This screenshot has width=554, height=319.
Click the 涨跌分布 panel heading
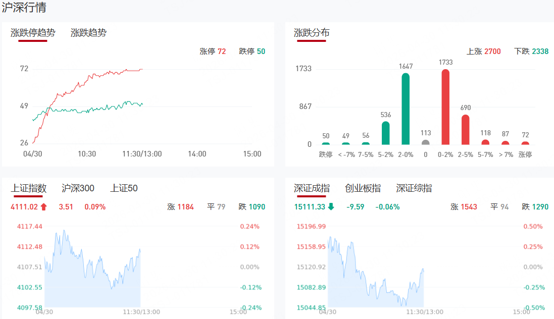coord(312,33)
